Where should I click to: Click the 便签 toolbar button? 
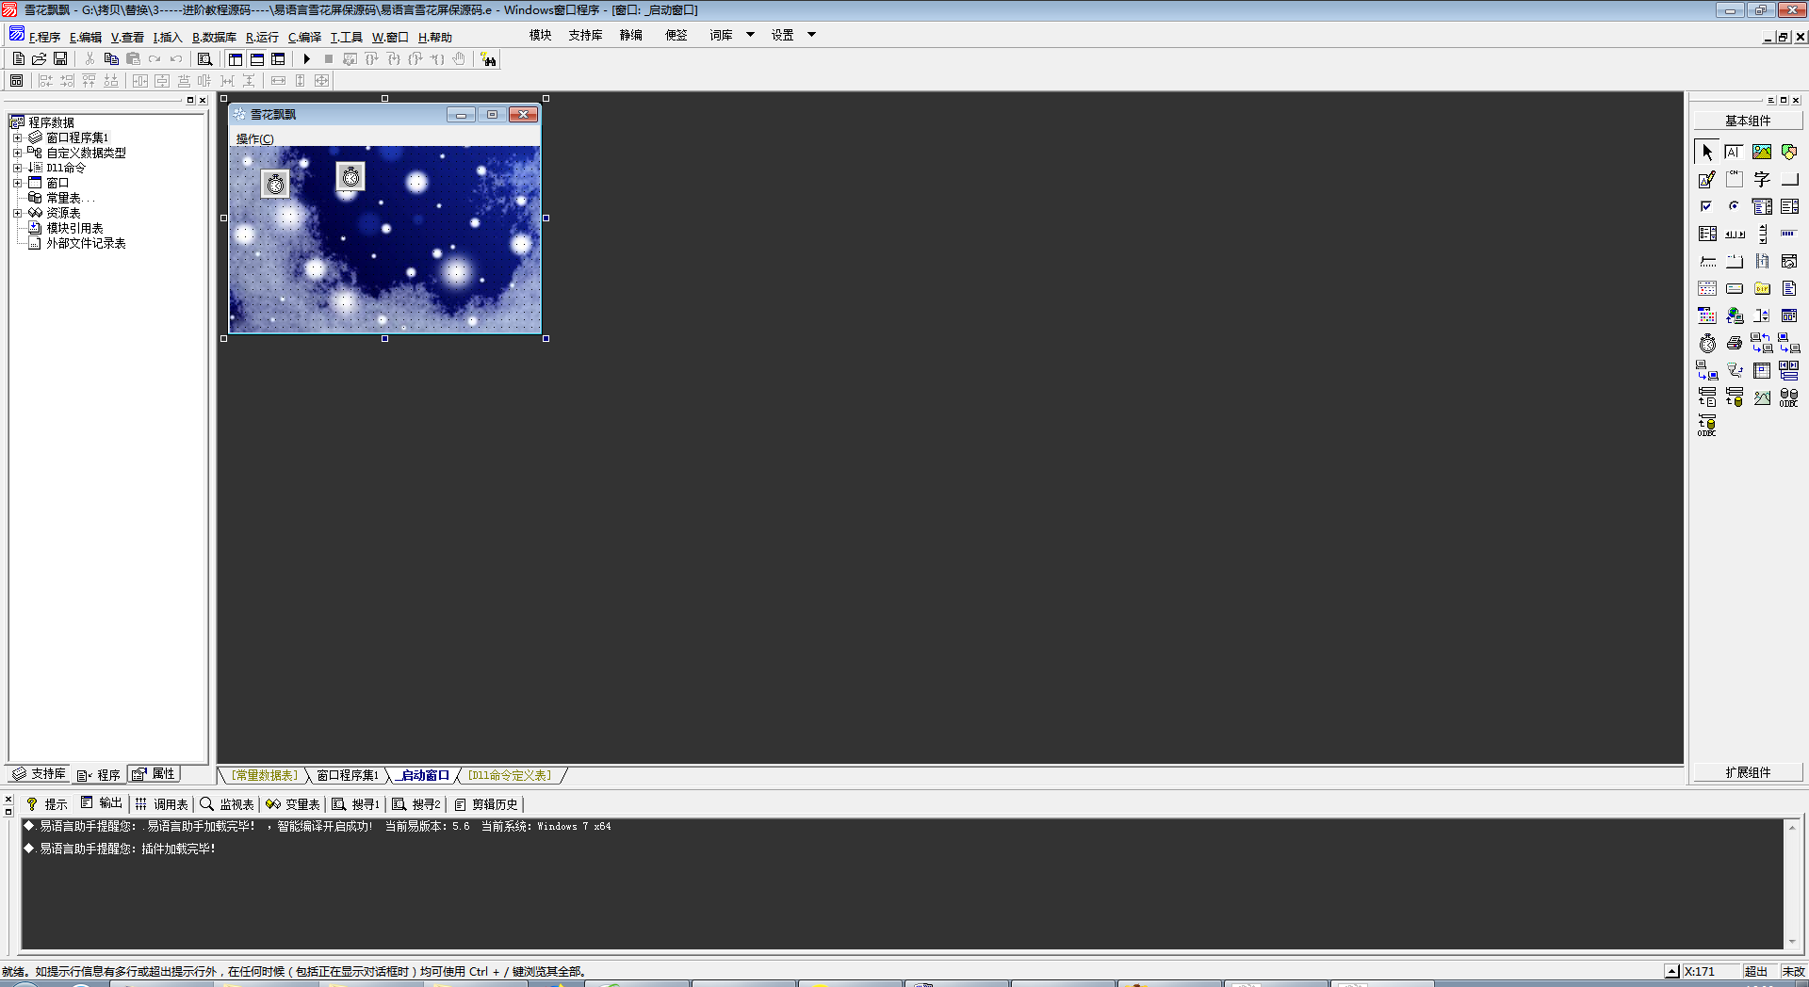coord(676,35)
